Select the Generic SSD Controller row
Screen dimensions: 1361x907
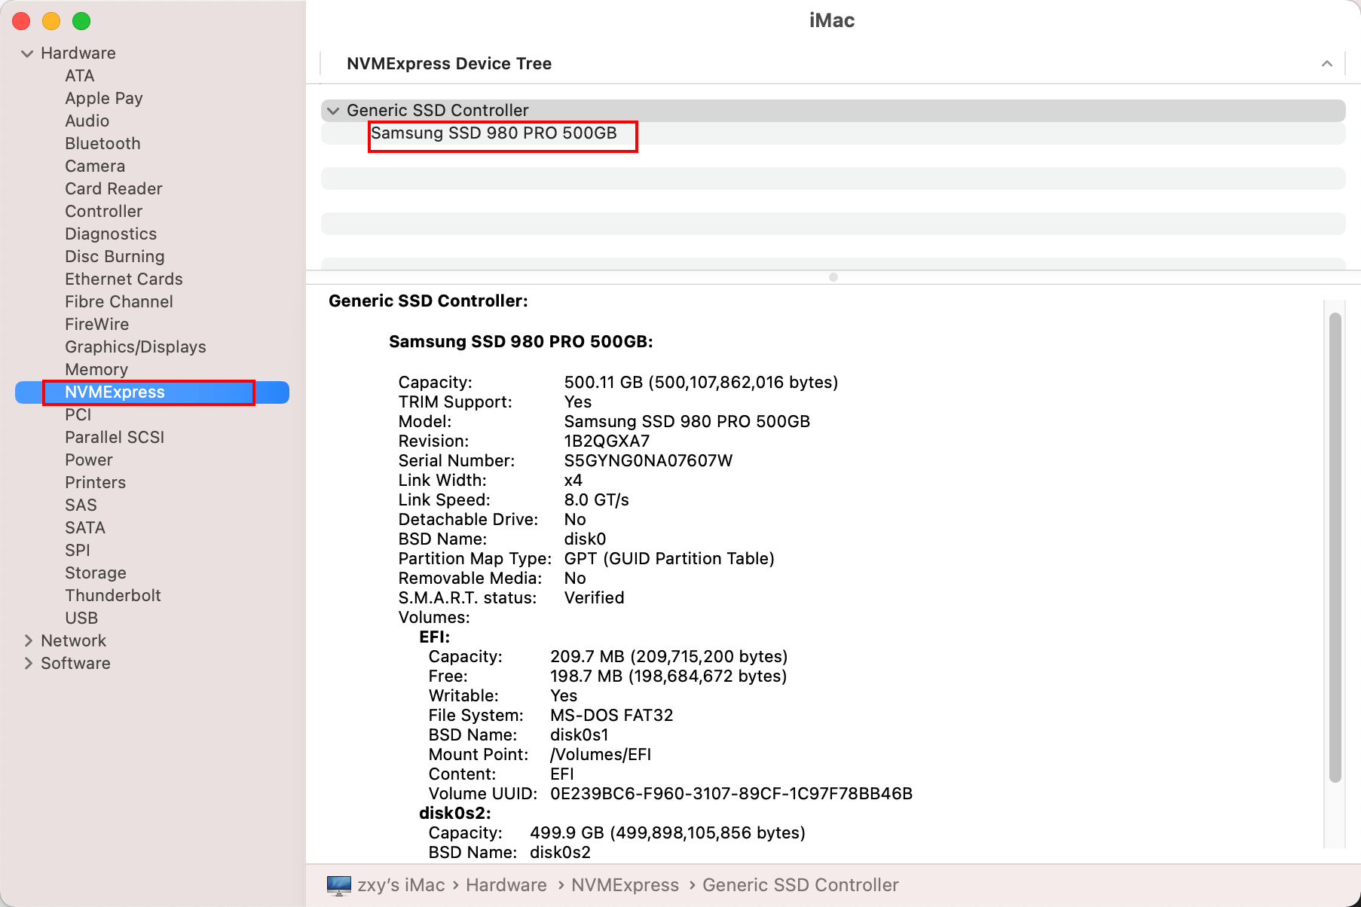pyautogui.click(x=833, y=111)
